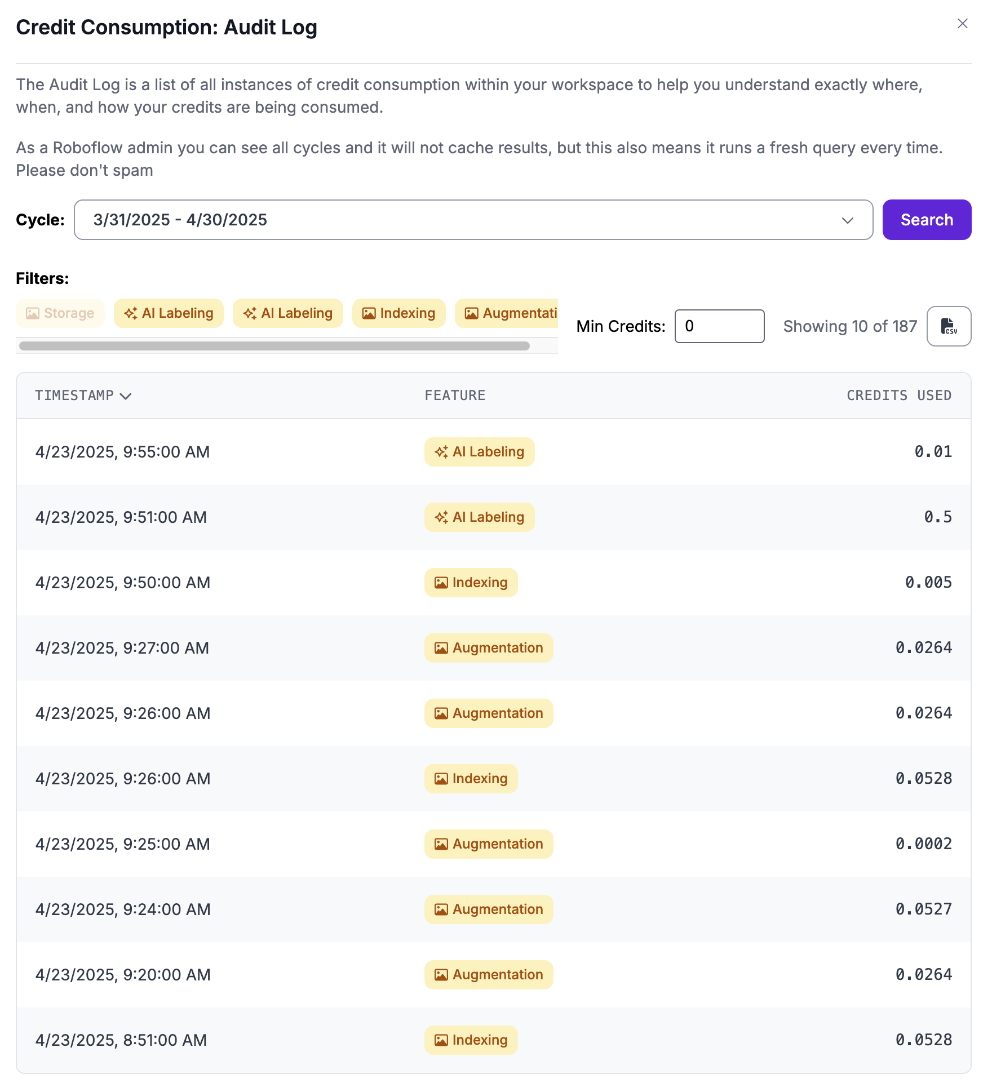The width and height of the screenshot is (992, 1092).
Task: Click the Storage filter's image icon
Action: (x=33, y=313)
